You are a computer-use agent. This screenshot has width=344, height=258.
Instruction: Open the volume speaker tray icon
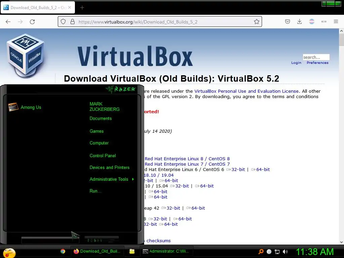pos(285,252)
